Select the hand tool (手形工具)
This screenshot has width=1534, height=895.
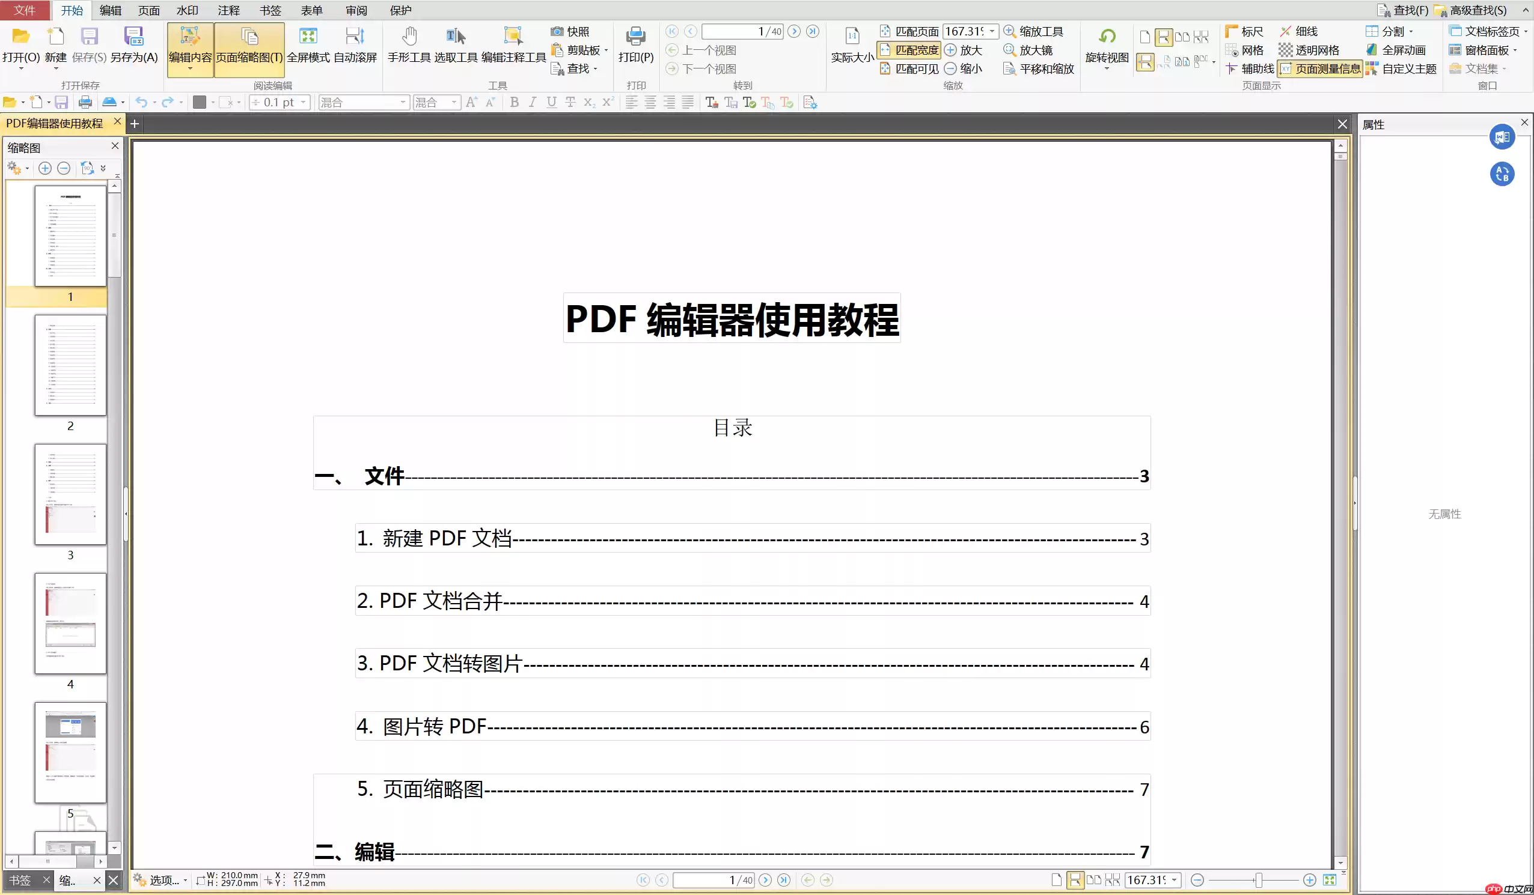coord(409,46)
